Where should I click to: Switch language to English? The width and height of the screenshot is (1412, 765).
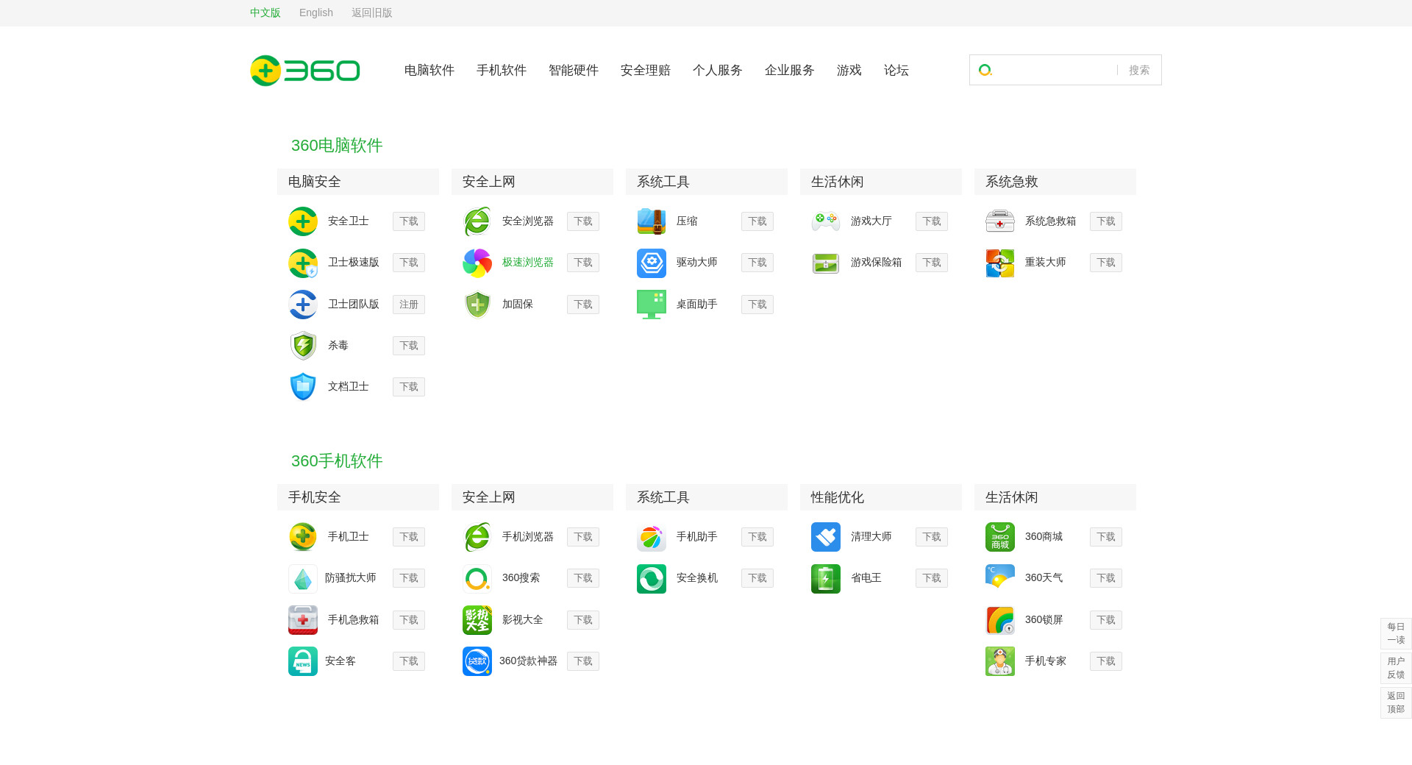coord(316,13)
